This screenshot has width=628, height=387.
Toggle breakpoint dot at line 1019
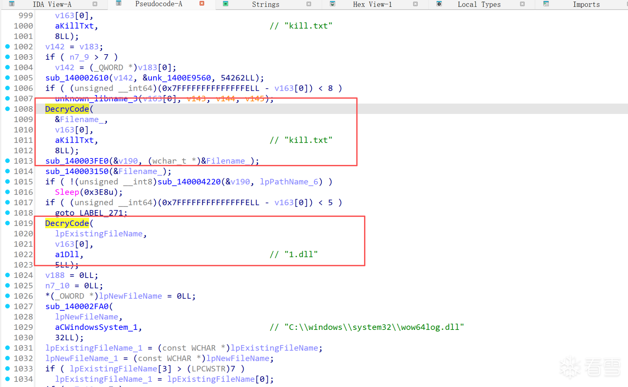[x=8, y=223]
